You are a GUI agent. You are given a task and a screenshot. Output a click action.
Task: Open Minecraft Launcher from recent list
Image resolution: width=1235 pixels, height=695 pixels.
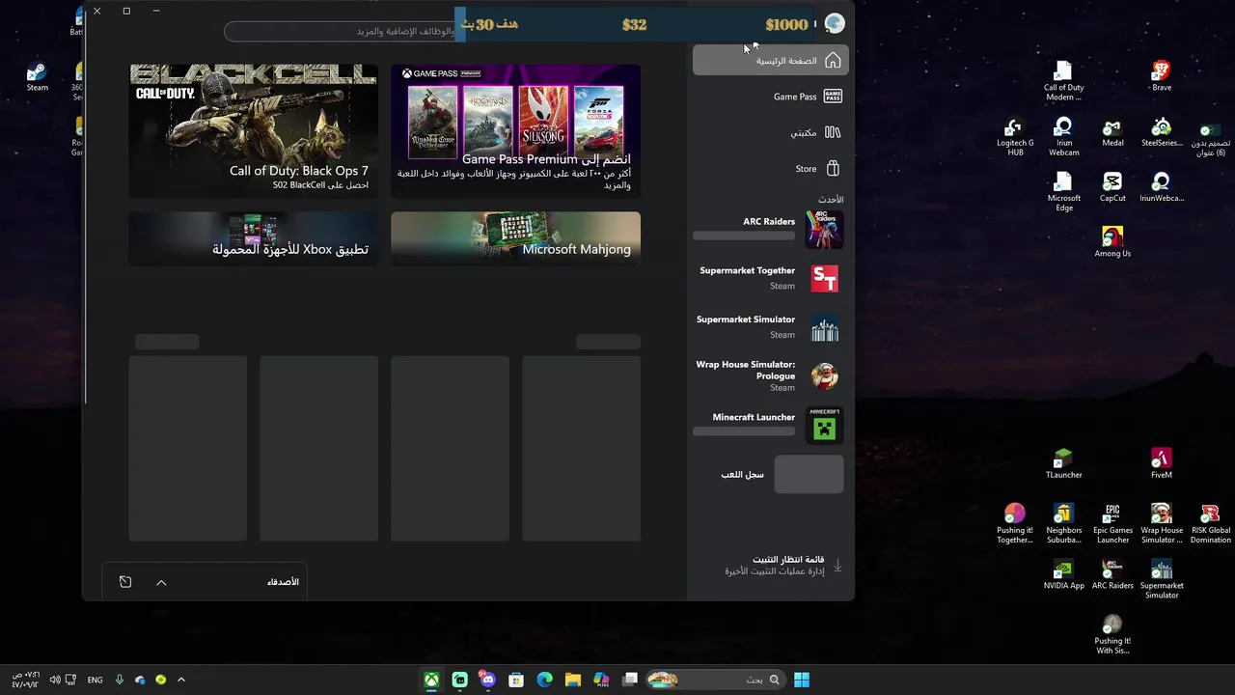click(x=769, y=426)
